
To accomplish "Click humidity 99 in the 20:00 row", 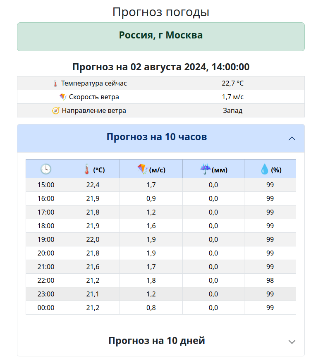I will coord(270,253).
